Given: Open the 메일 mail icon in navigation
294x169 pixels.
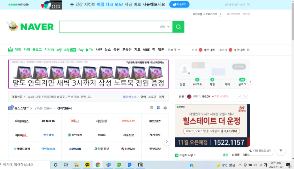Looking at the screenshot, I should pyautogui.click(x=10, y=50).
